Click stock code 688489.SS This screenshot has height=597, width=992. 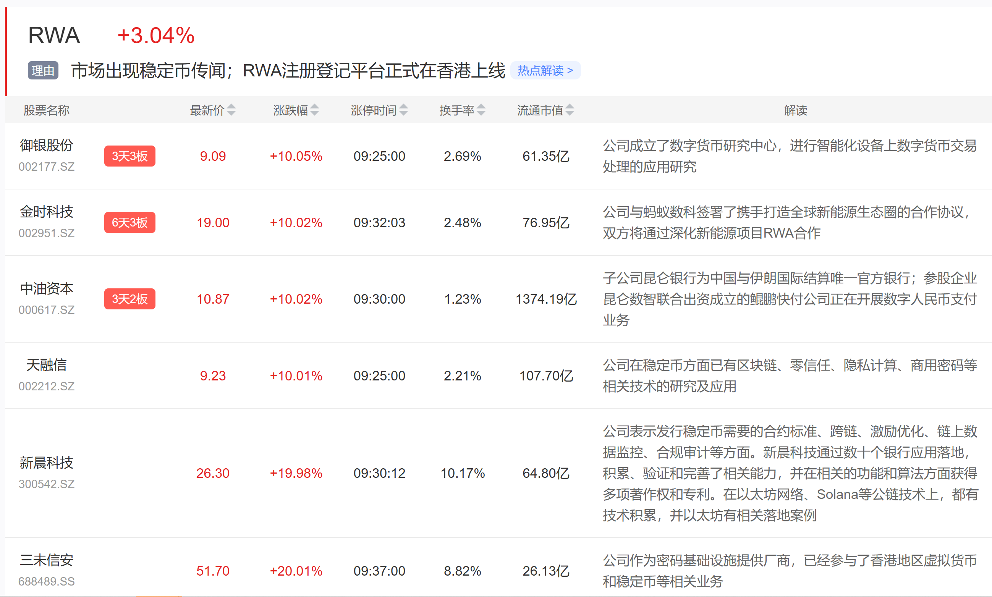tap(47, 581)
